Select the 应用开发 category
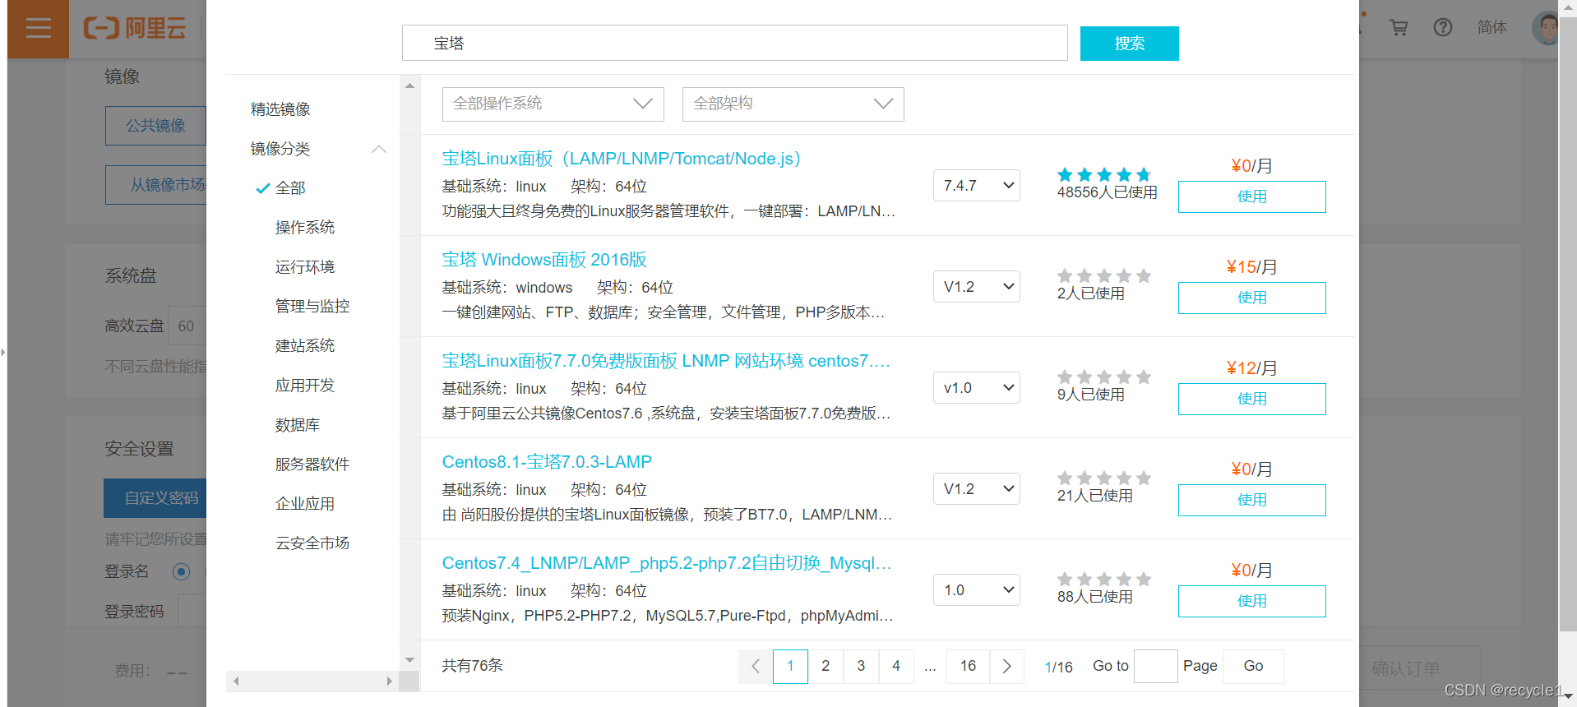 (305, 386)
